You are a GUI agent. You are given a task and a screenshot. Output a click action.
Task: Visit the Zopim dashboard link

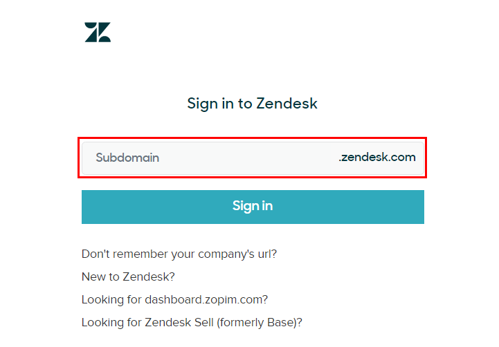(x=174, y=300)
